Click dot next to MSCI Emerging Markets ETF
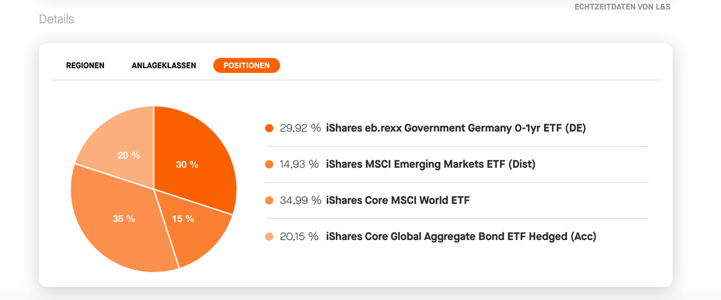 269,165
